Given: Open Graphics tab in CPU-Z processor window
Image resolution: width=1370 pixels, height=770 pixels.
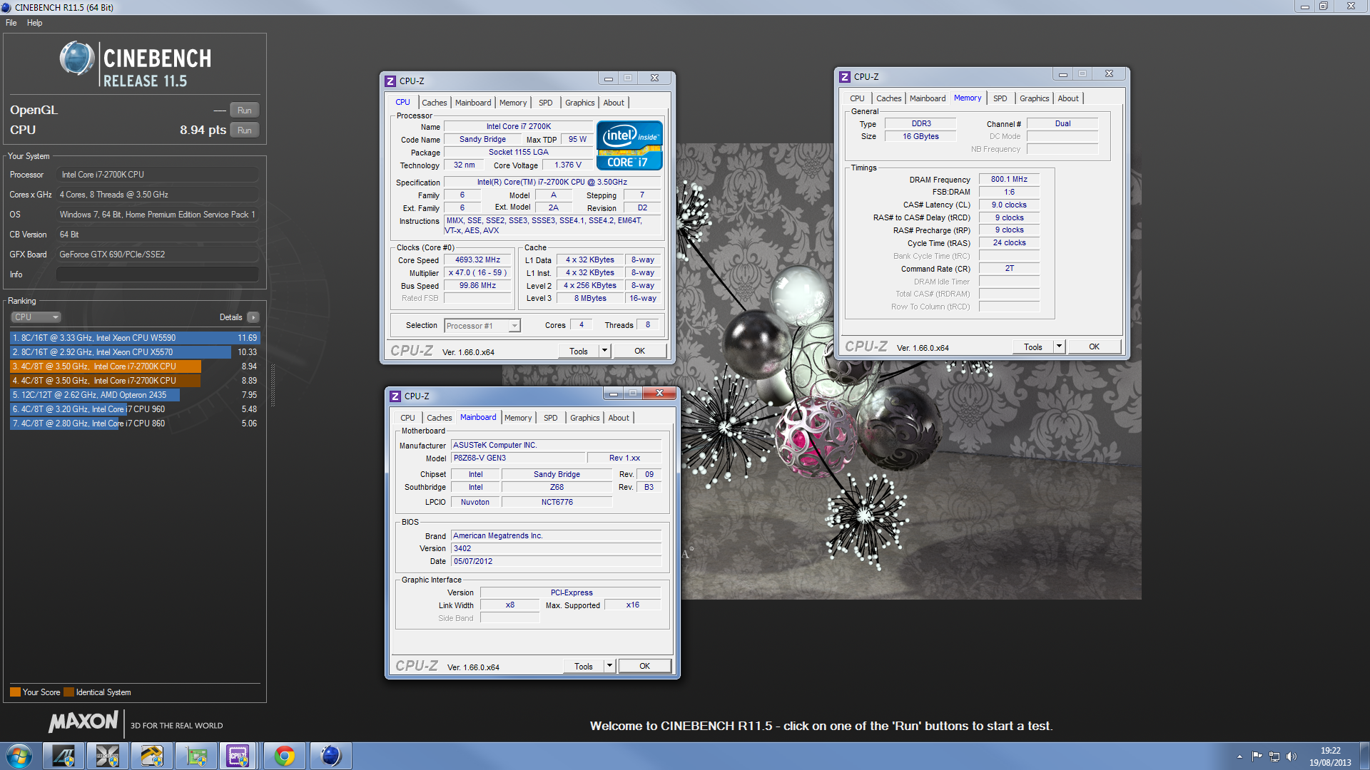Looking at the screenshot, I should click(579, 103).
